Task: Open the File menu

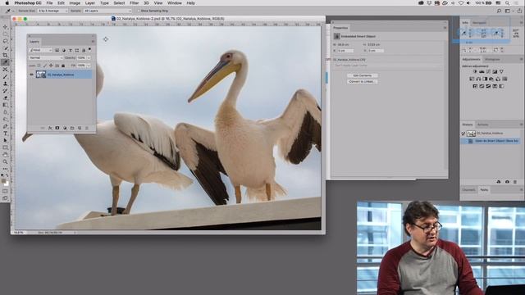Action: pyautogui.click(x=49, y=3)
